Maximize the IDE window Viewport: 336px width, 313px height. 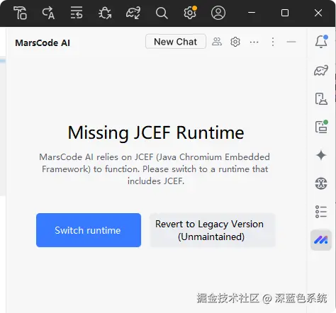[285, 13]
